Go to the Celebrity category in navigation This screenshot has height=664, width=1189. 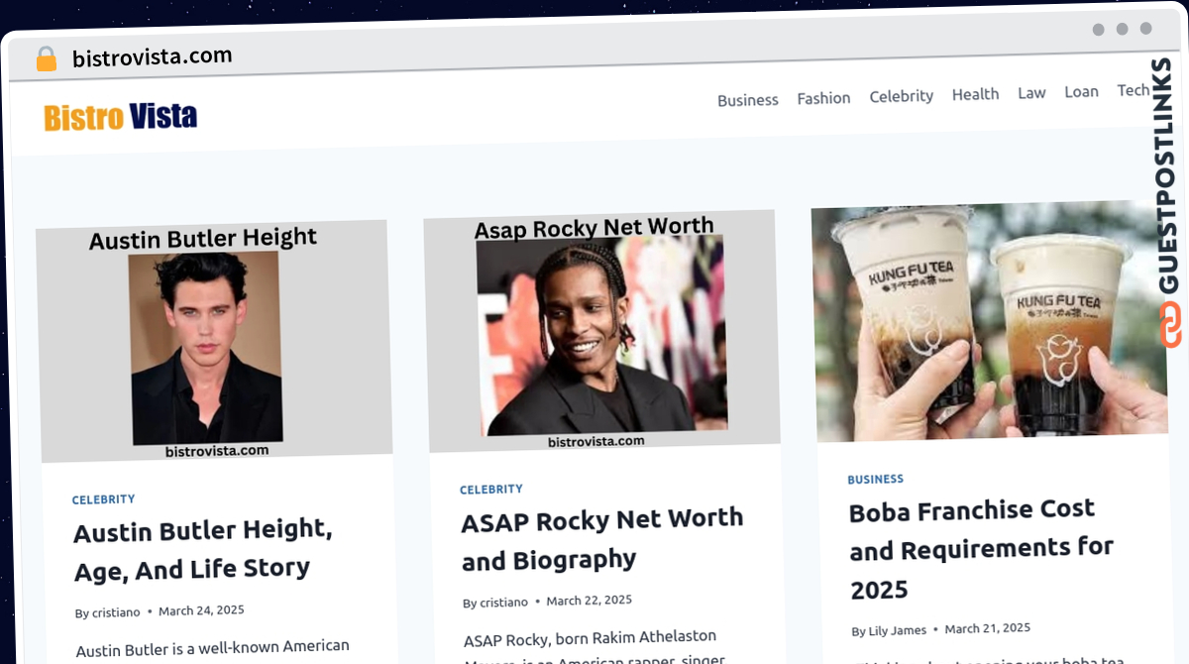901,96
